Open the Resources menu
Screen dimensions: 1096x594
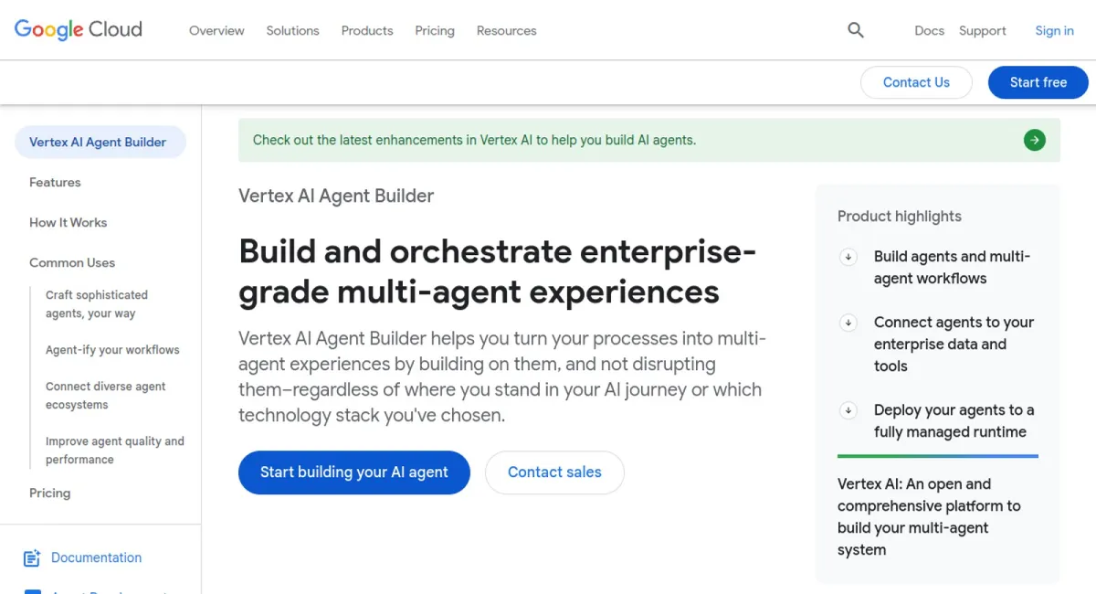(x=507, y=30)
